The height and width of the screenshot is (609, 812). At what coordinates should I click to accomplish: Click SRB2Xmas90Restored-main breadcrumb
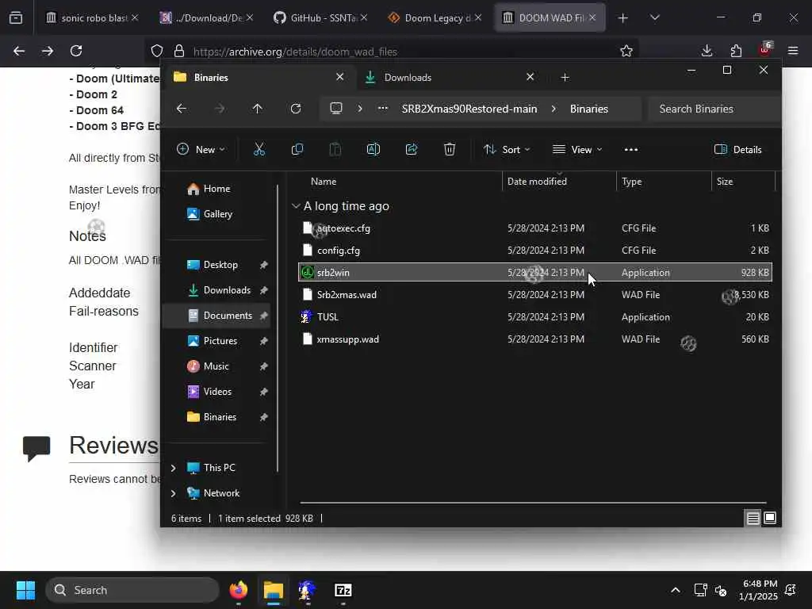click(469, 109)
